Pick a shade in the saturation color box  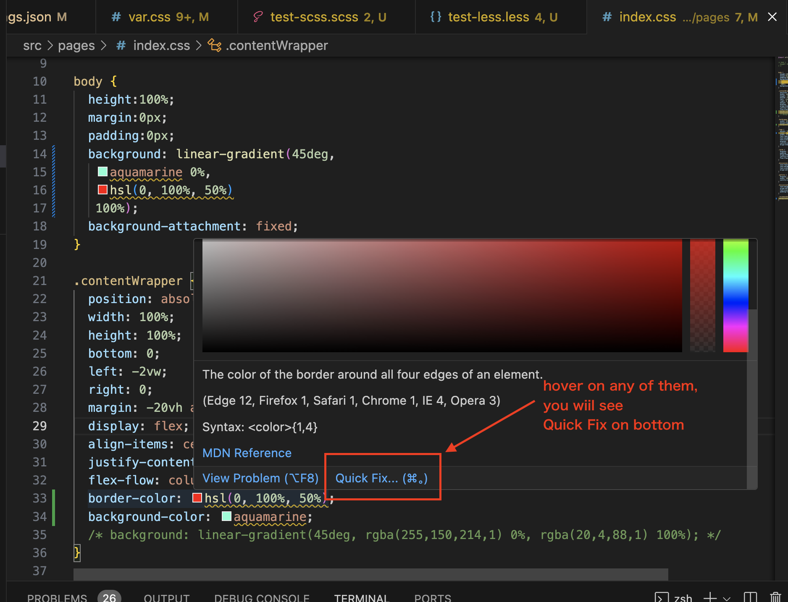click(442, 296)
